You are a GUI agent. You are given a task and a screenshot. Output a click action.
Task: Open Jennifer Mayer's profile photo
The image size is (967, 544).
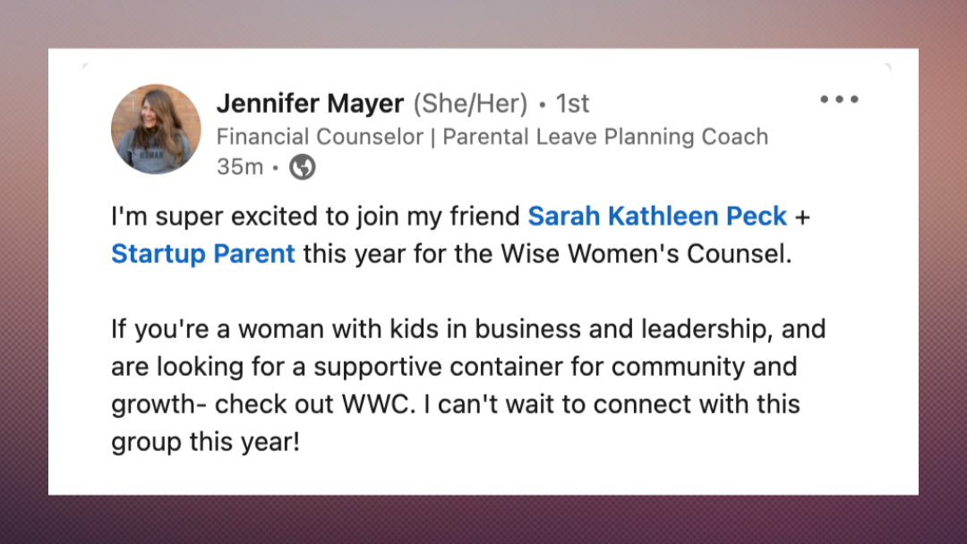156,130
